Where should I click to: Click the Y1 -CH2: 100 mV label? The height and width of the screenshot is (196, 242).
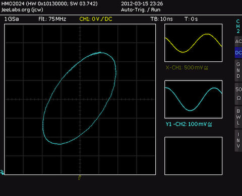coord(189,124)
